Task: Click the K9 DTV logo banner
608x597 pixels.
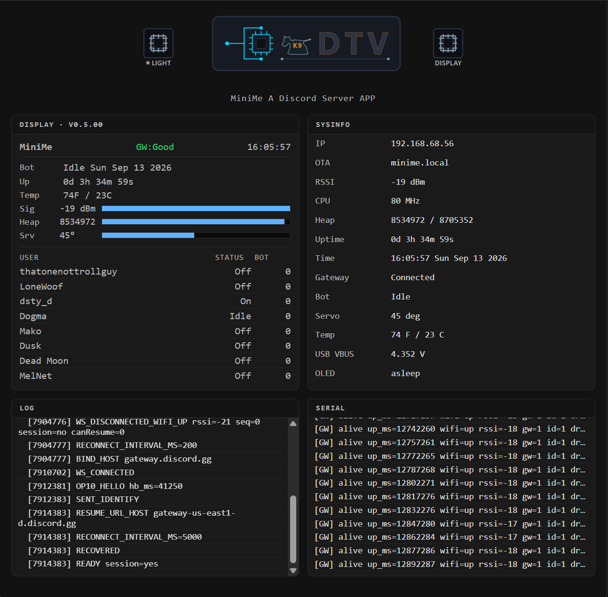Action: pos(306,44)
